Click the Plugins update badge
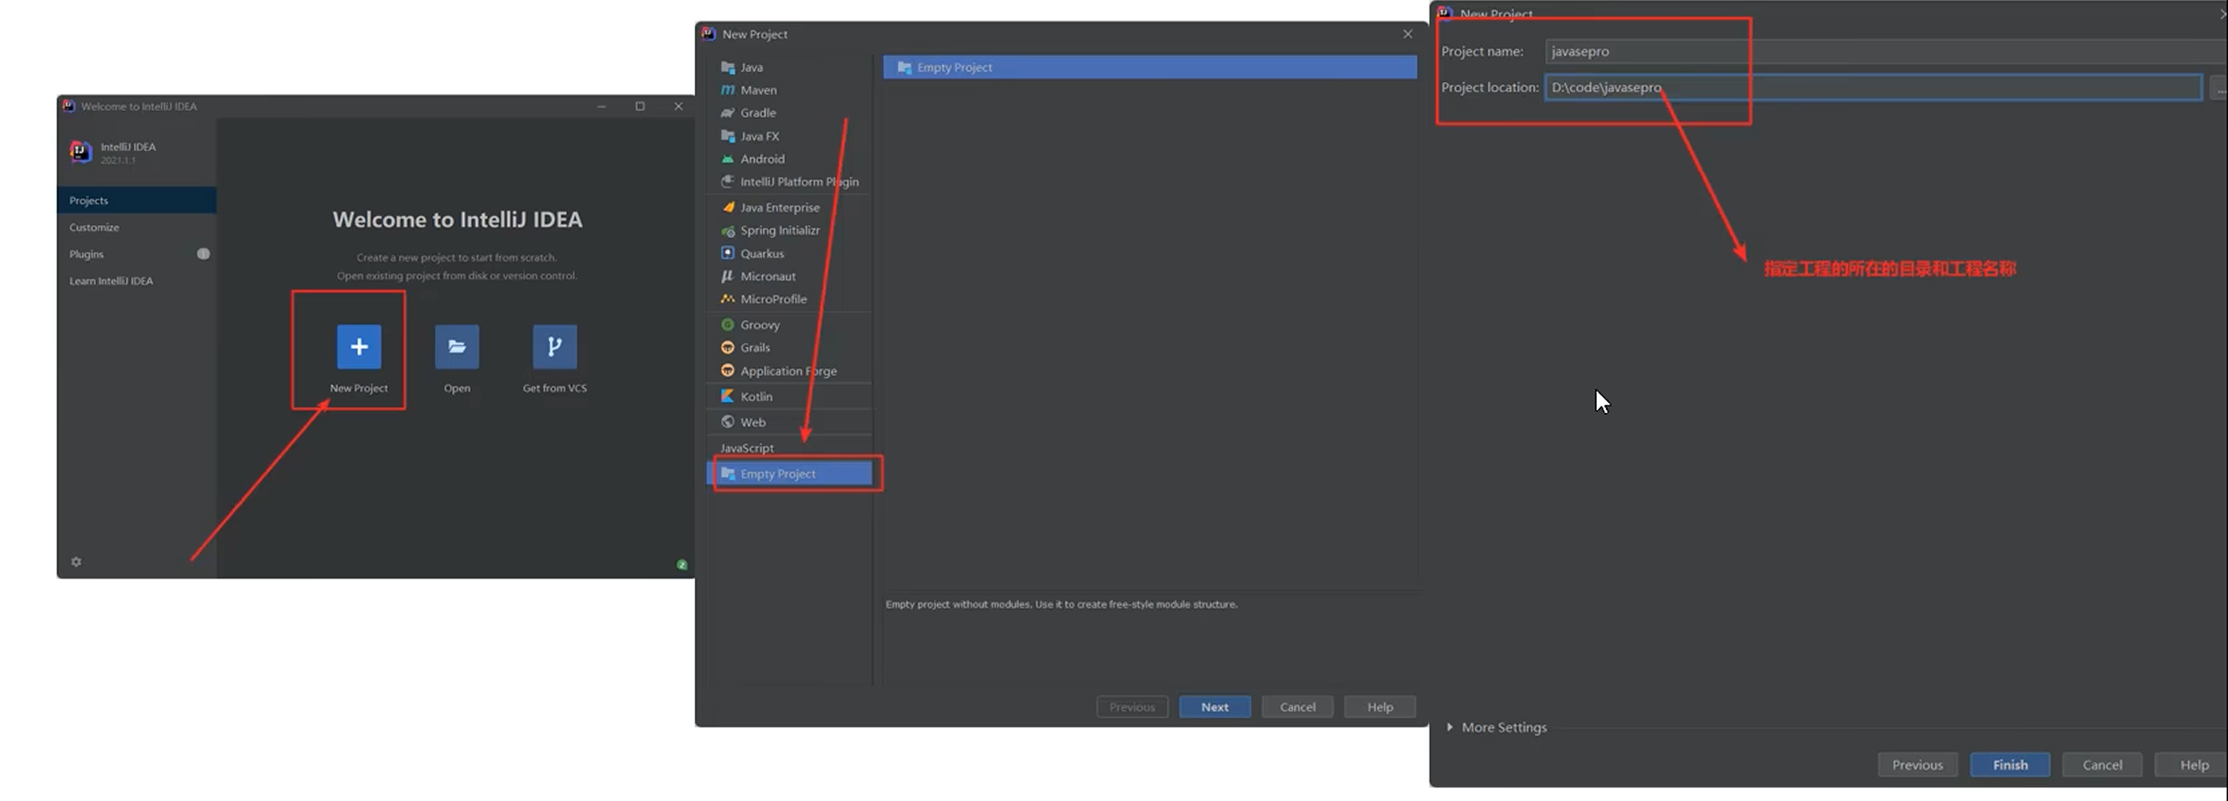The height and width of the screenshot is (801, 2228). pos(203,254)
